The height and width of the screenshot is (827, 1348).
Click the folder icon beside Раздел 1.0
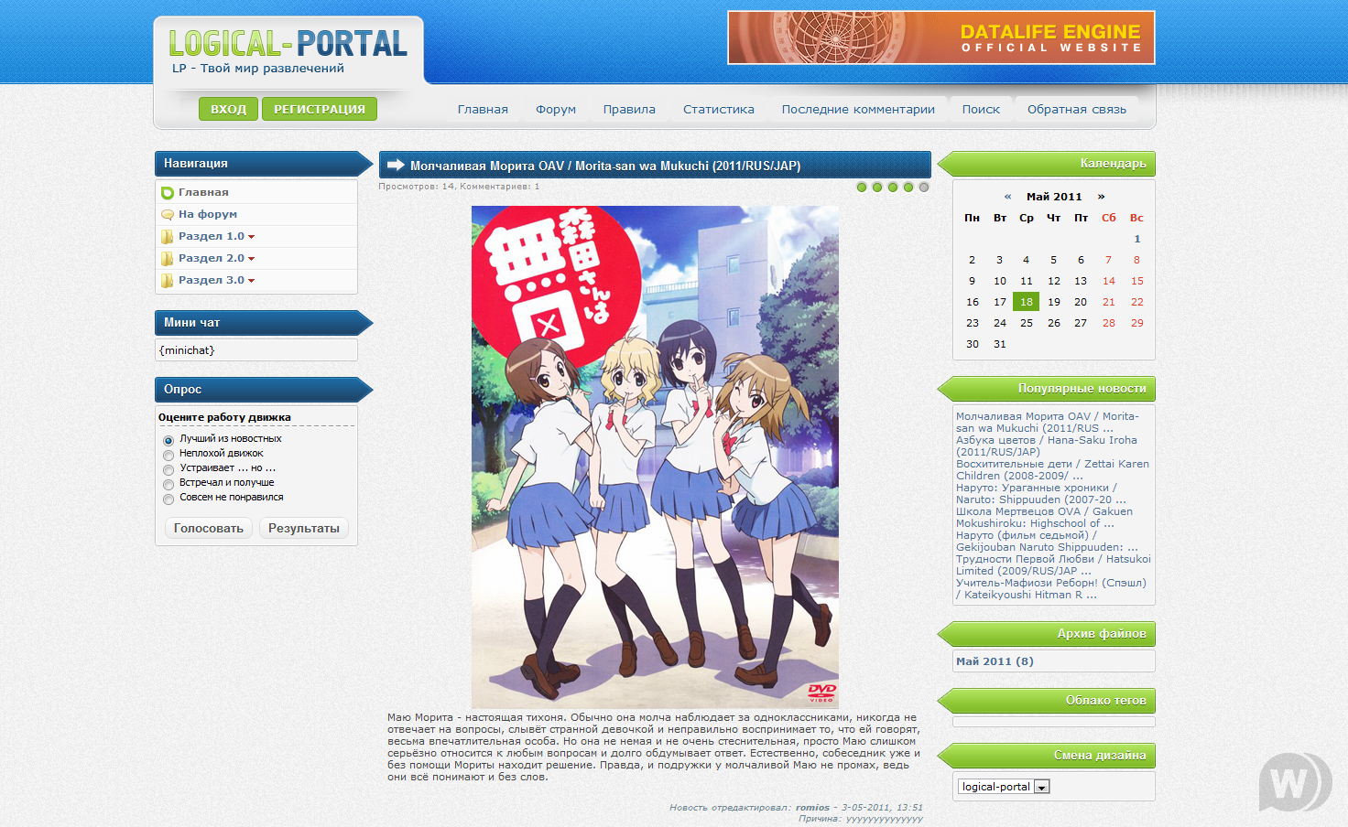pyautogui.click(x=168, y=237)
